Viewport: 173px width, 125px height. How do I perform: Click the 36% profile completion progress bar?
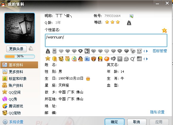click(x=20, y=56)
